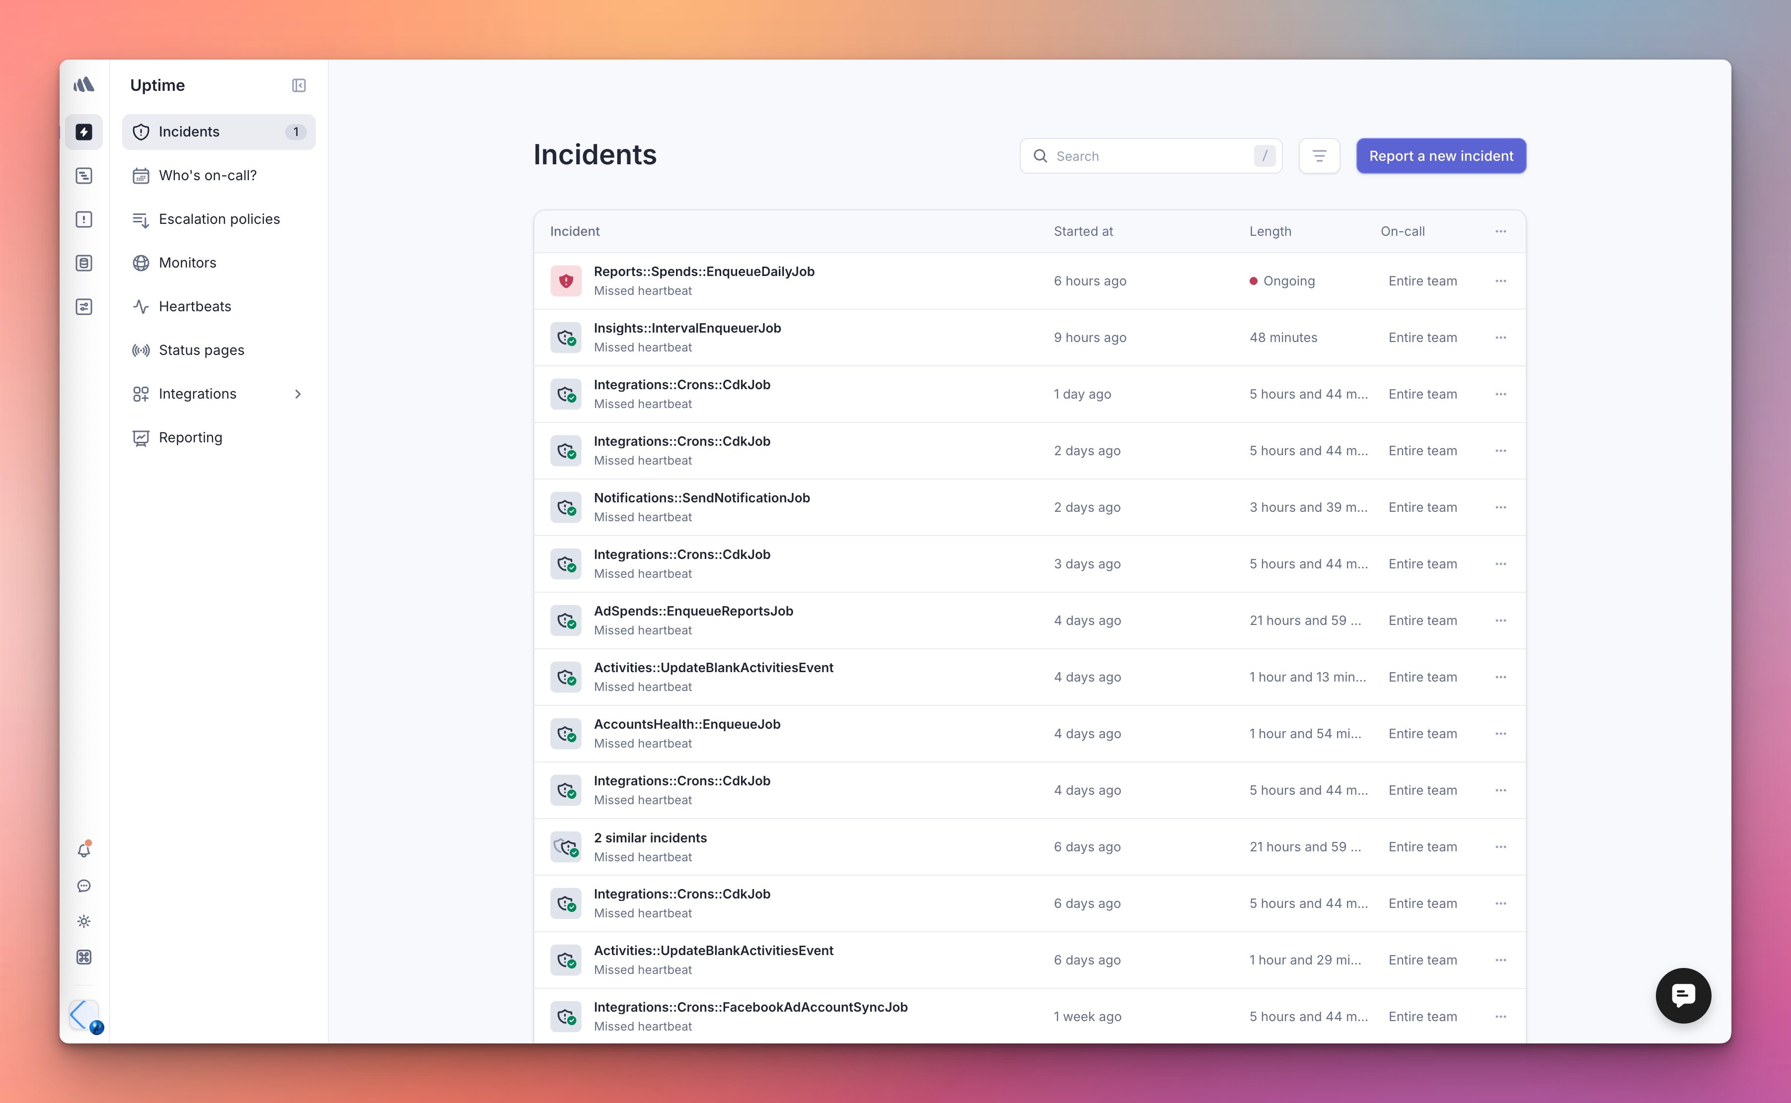Screen dimensions: 1791x1103
Task: Open the user avatar at bottom left
Action: [x=84, y=1015]
